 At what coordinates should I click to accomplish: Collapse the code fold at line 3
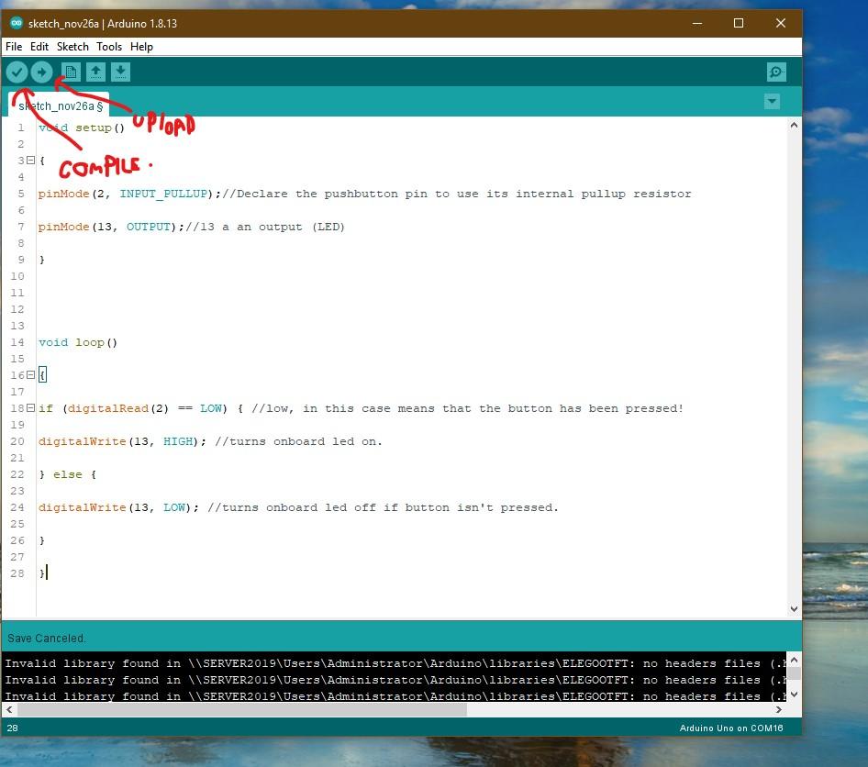click(31, 161)
